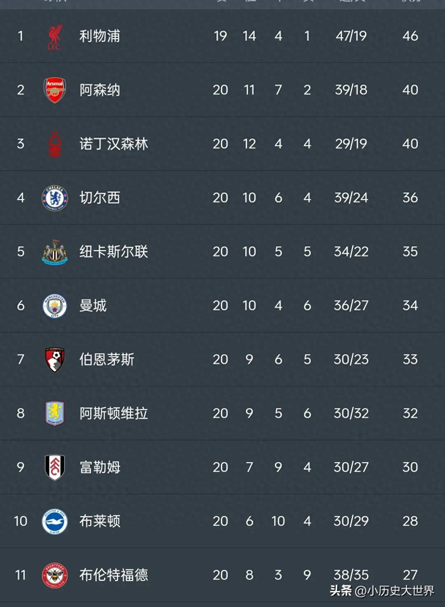This screenshot has width=445, height=607.
Task: Tap the Fulham club badge
Action: (55, 467)
